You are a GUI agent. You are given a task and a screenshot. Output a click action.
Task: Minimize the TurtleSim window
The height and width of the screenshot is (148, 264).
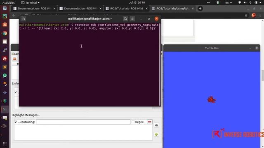[250, 48]
